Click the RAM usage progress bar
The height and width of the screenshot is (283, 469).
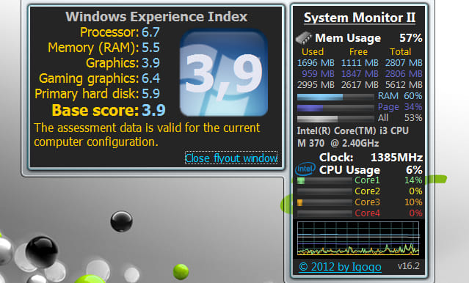[335, 97]
